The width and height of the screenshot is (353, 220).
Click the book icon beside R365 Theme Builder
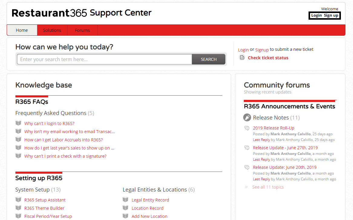(x=18, y=208)
